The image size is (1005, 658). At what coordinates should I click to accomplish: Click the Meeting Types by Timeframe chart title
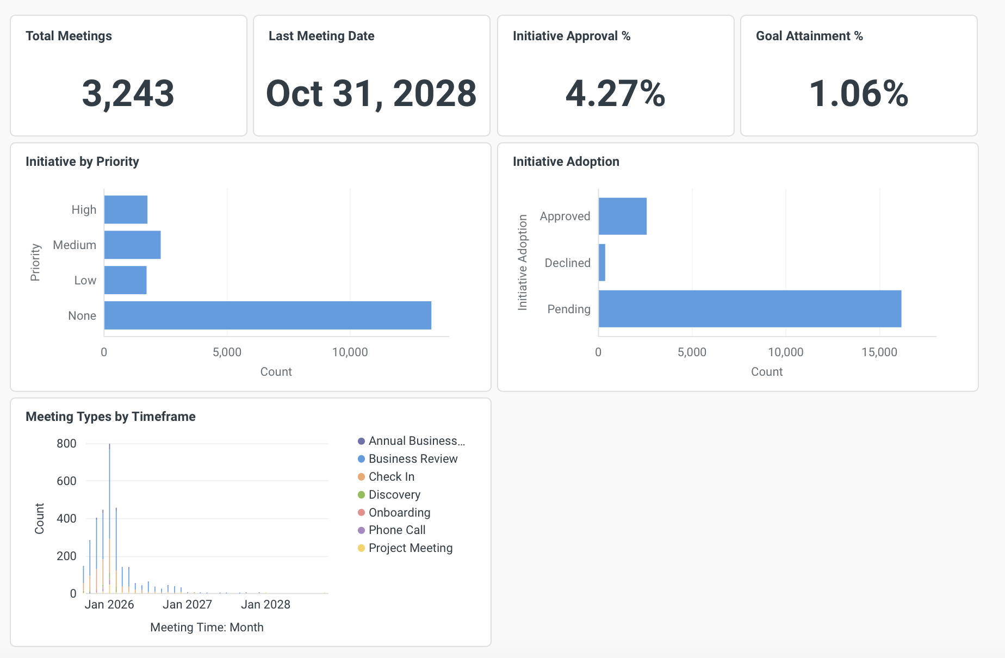pos(110,417)
